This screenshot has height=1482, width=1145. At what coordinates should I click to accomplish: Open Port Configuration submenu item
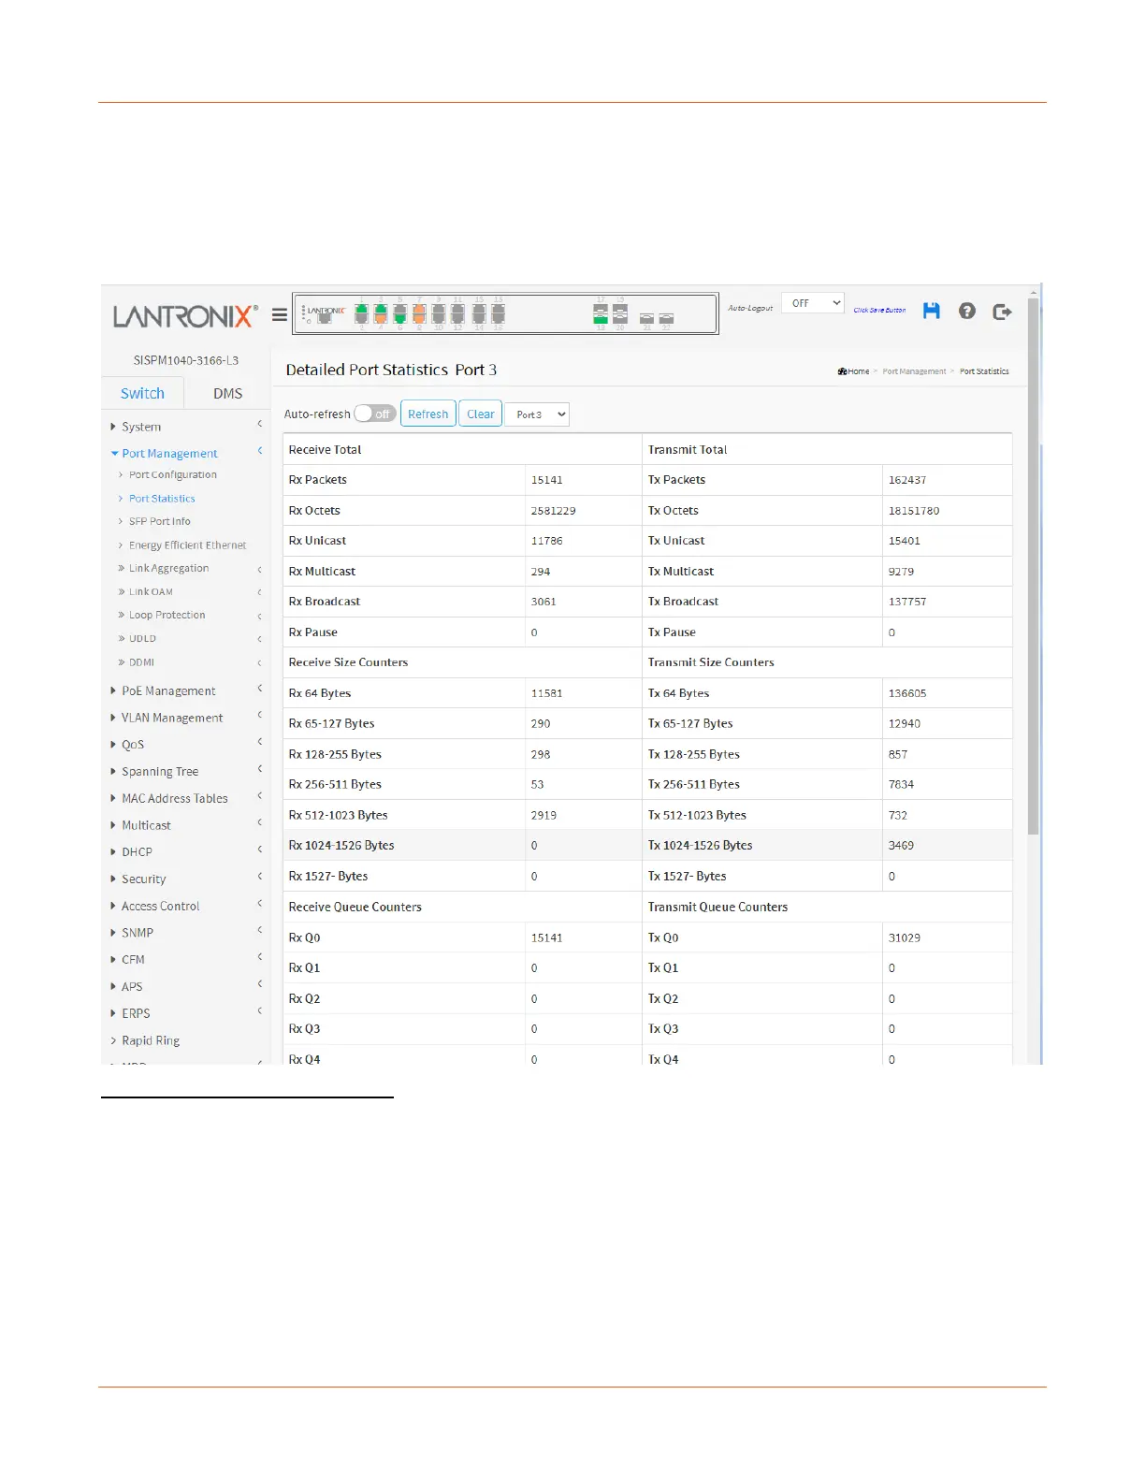tap(173, 475)
